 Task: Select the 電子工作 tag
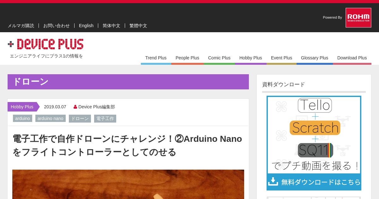[105, 118]
